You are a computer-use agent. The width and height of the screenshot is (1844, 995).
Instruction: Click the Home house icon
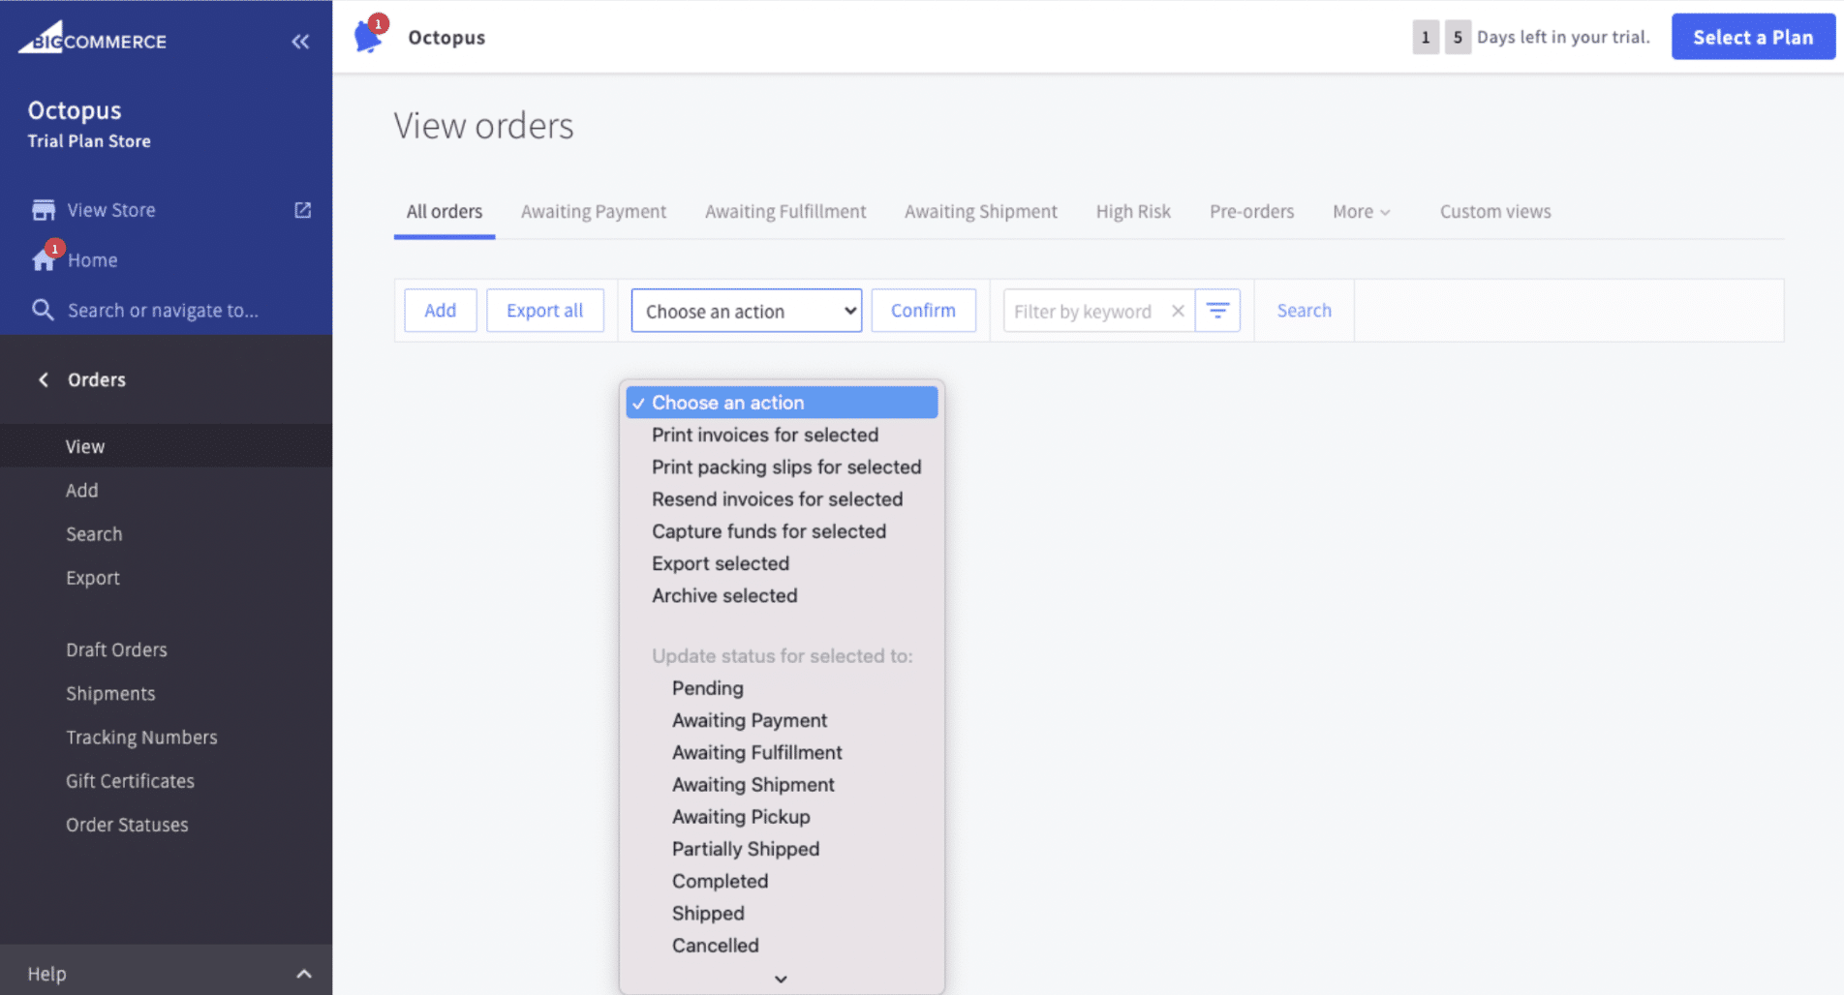click(x=44, y=259)
